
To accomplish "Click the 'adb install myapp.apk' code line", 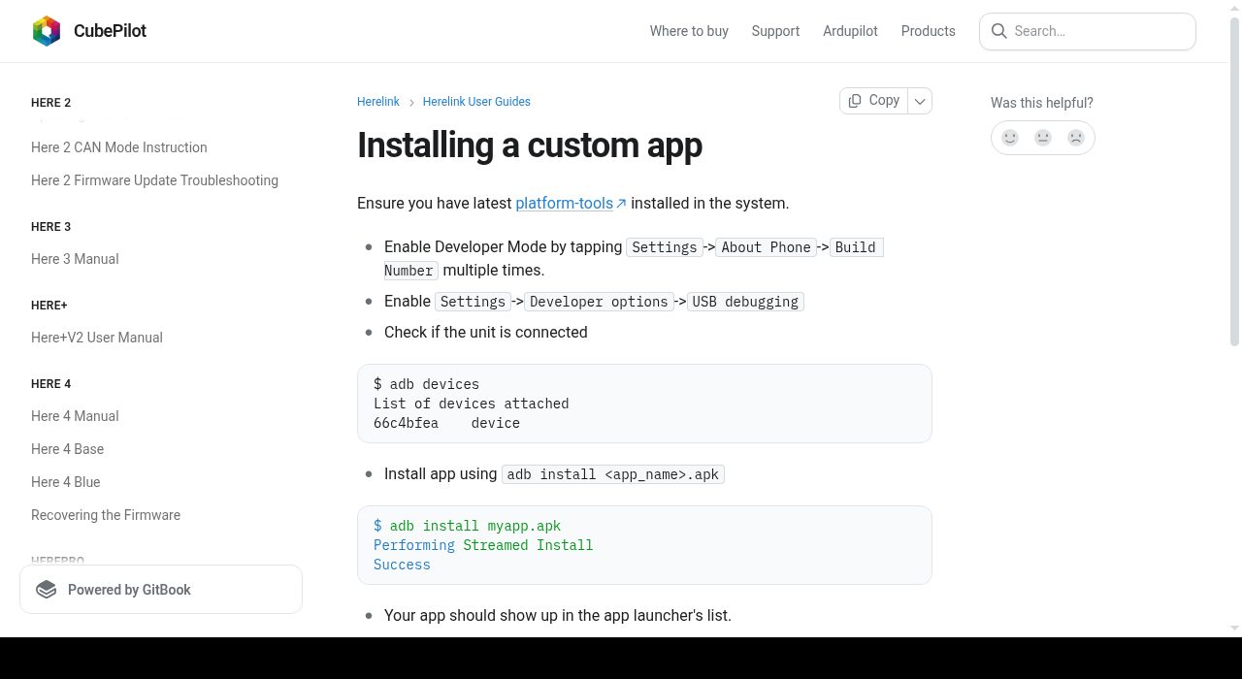I will pos(467,526).
